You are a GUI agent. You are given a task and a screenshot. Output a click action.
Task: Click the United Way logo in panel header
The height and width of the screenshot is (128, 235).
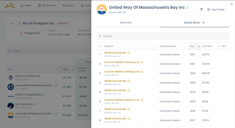[x=102, y=9]
